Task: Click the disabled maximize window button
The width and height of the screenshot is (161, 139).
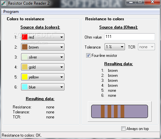Action: tap(140, 2)
